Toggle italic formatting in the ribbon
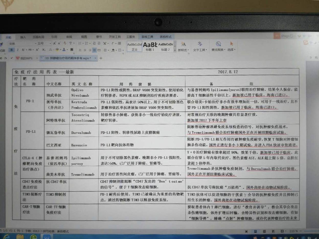 point(18,50)
